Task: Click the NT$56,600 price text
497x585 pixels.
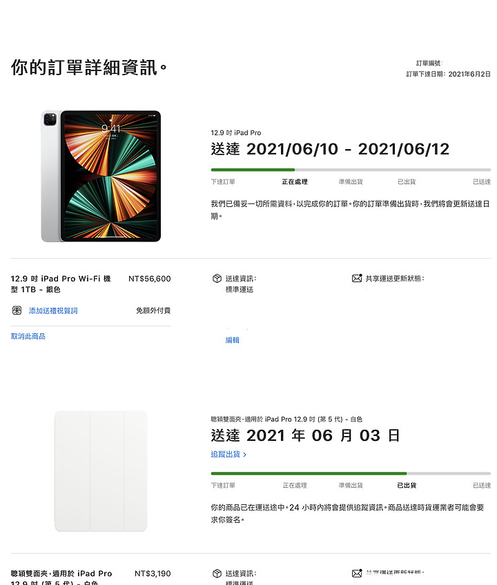Action: click(x=149, y=279)
